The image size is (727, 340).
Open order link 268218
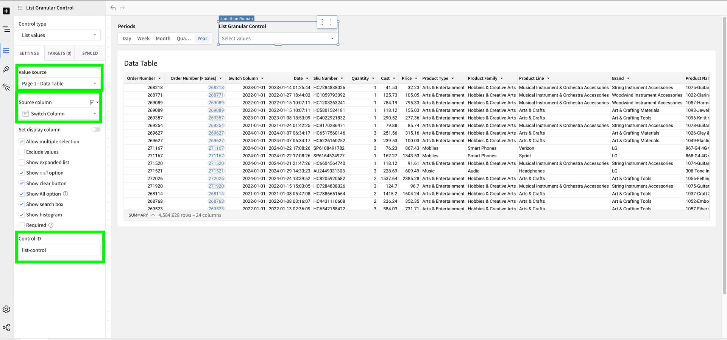click(216, 87)
